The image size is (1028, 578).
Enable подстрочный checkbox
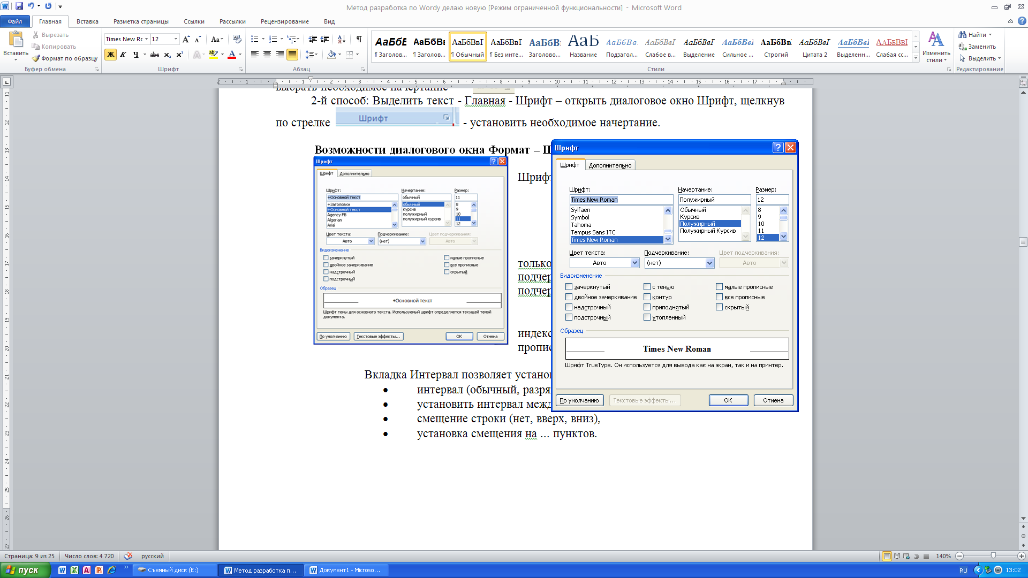pos(569,317)
